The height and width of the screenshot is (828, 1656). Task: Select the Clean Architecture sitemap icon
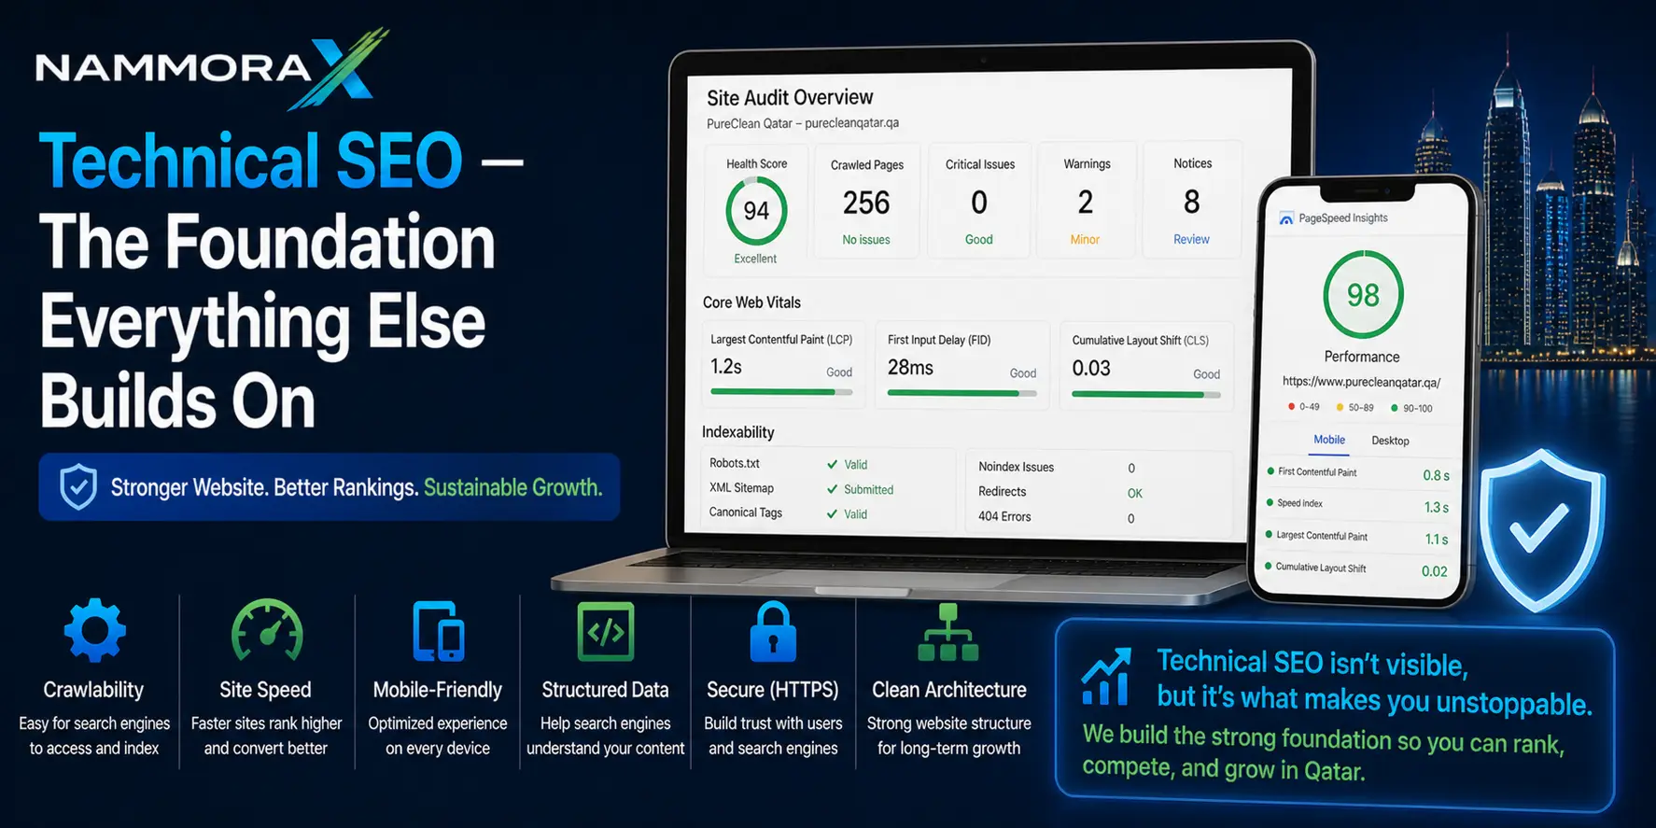pyautogui.click(x=948, y=632)
